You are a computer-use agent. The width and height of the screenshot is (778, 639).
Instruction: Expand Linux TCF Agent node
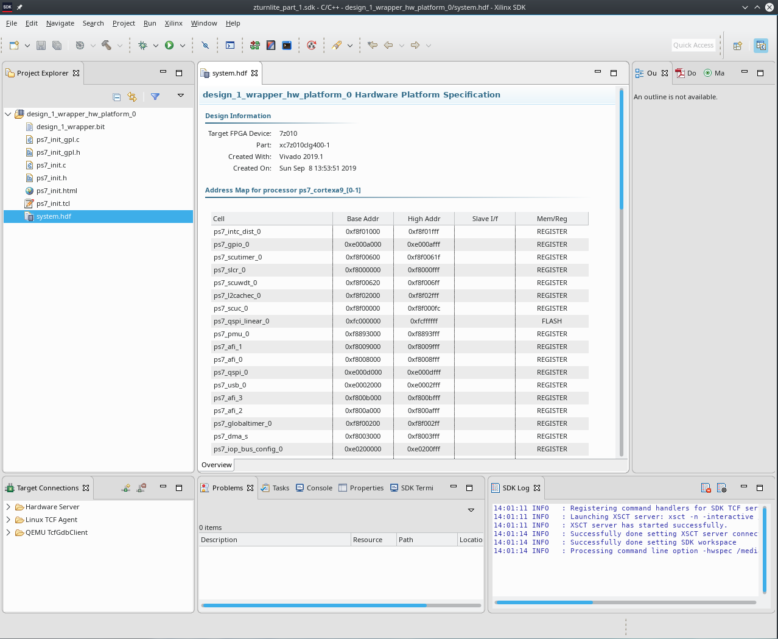[x=8, y=520]
